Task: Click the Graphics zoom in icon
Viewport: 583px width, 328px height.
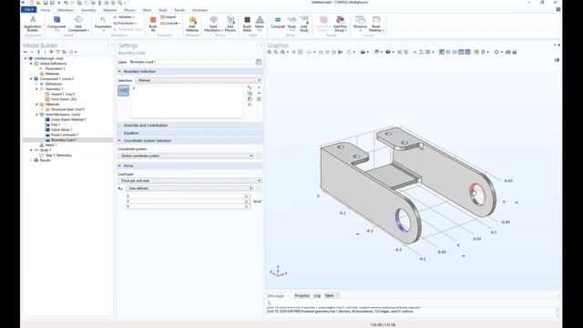Action: click(x=270, y=52)
